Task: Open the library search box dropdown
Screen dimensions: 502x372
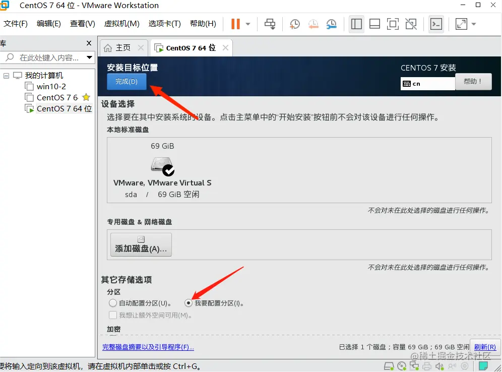Action: 90,57
